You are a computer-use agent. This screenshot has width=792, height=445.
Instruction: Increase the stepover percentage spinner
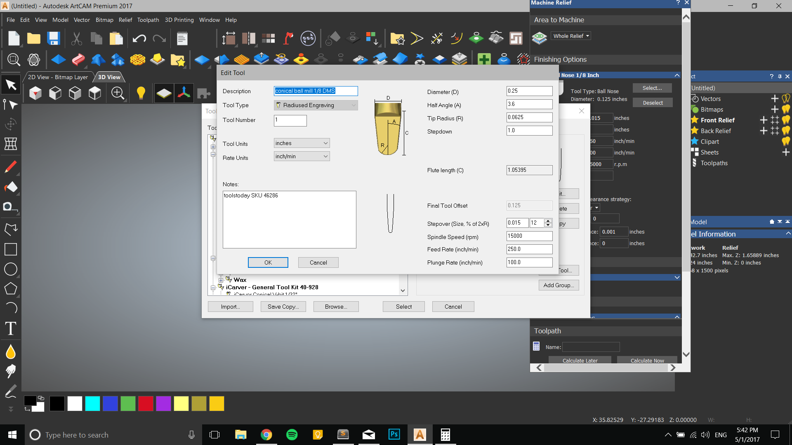point(548,221)
